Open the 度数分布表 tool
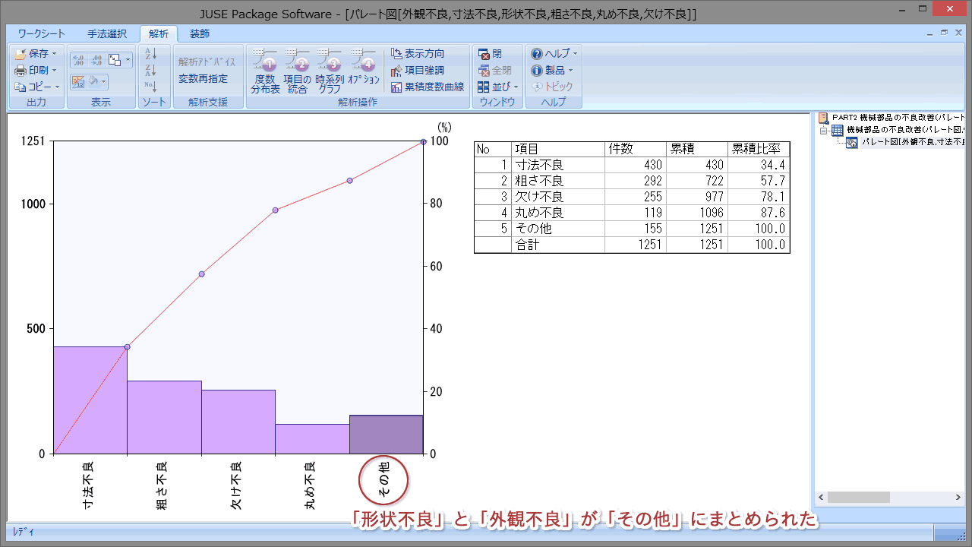 265,71
